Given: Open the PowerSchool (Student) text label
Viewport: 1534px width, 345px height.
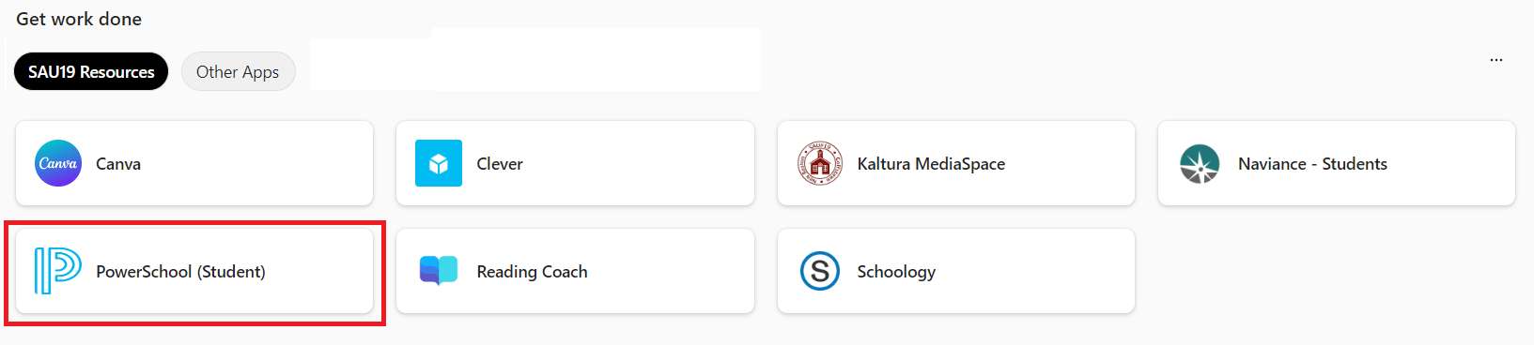Looking at the screenshot, I should [180, 272].
